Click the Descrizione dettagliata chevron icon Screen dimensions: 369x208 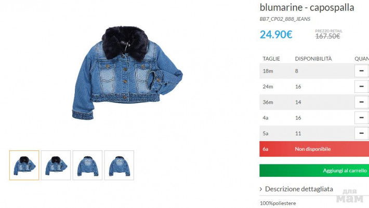tap(261, 189)
